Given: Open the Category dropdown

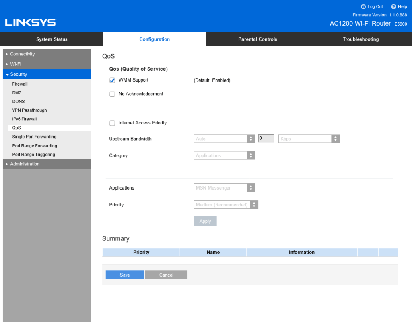Looking at the screenshot, I should [225, 155].
